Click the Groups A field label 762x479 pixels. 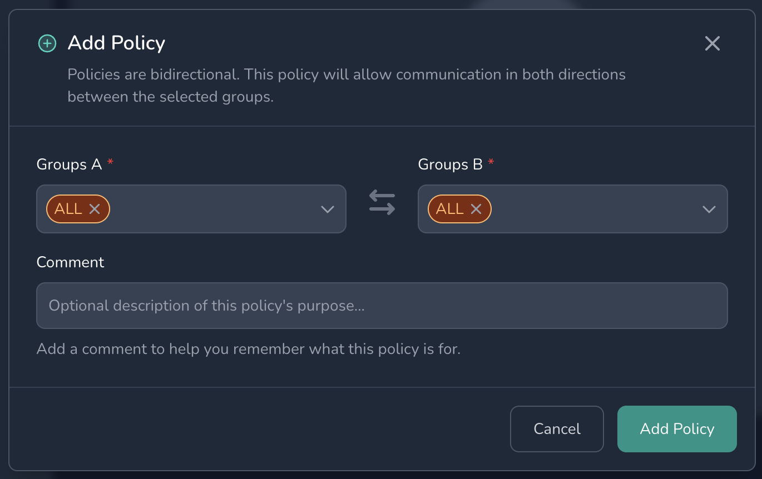[69, 164]
